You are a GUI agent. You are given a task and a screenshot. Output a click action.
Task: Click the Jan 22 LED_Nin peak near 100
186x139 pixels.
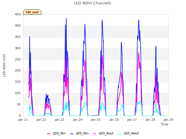(46, 94)
